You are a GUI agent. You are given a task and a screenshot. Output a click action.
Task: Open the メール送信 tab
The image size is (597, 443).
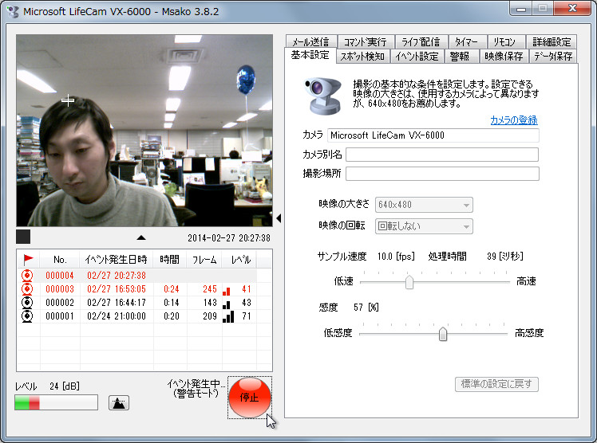click(310, 41)
